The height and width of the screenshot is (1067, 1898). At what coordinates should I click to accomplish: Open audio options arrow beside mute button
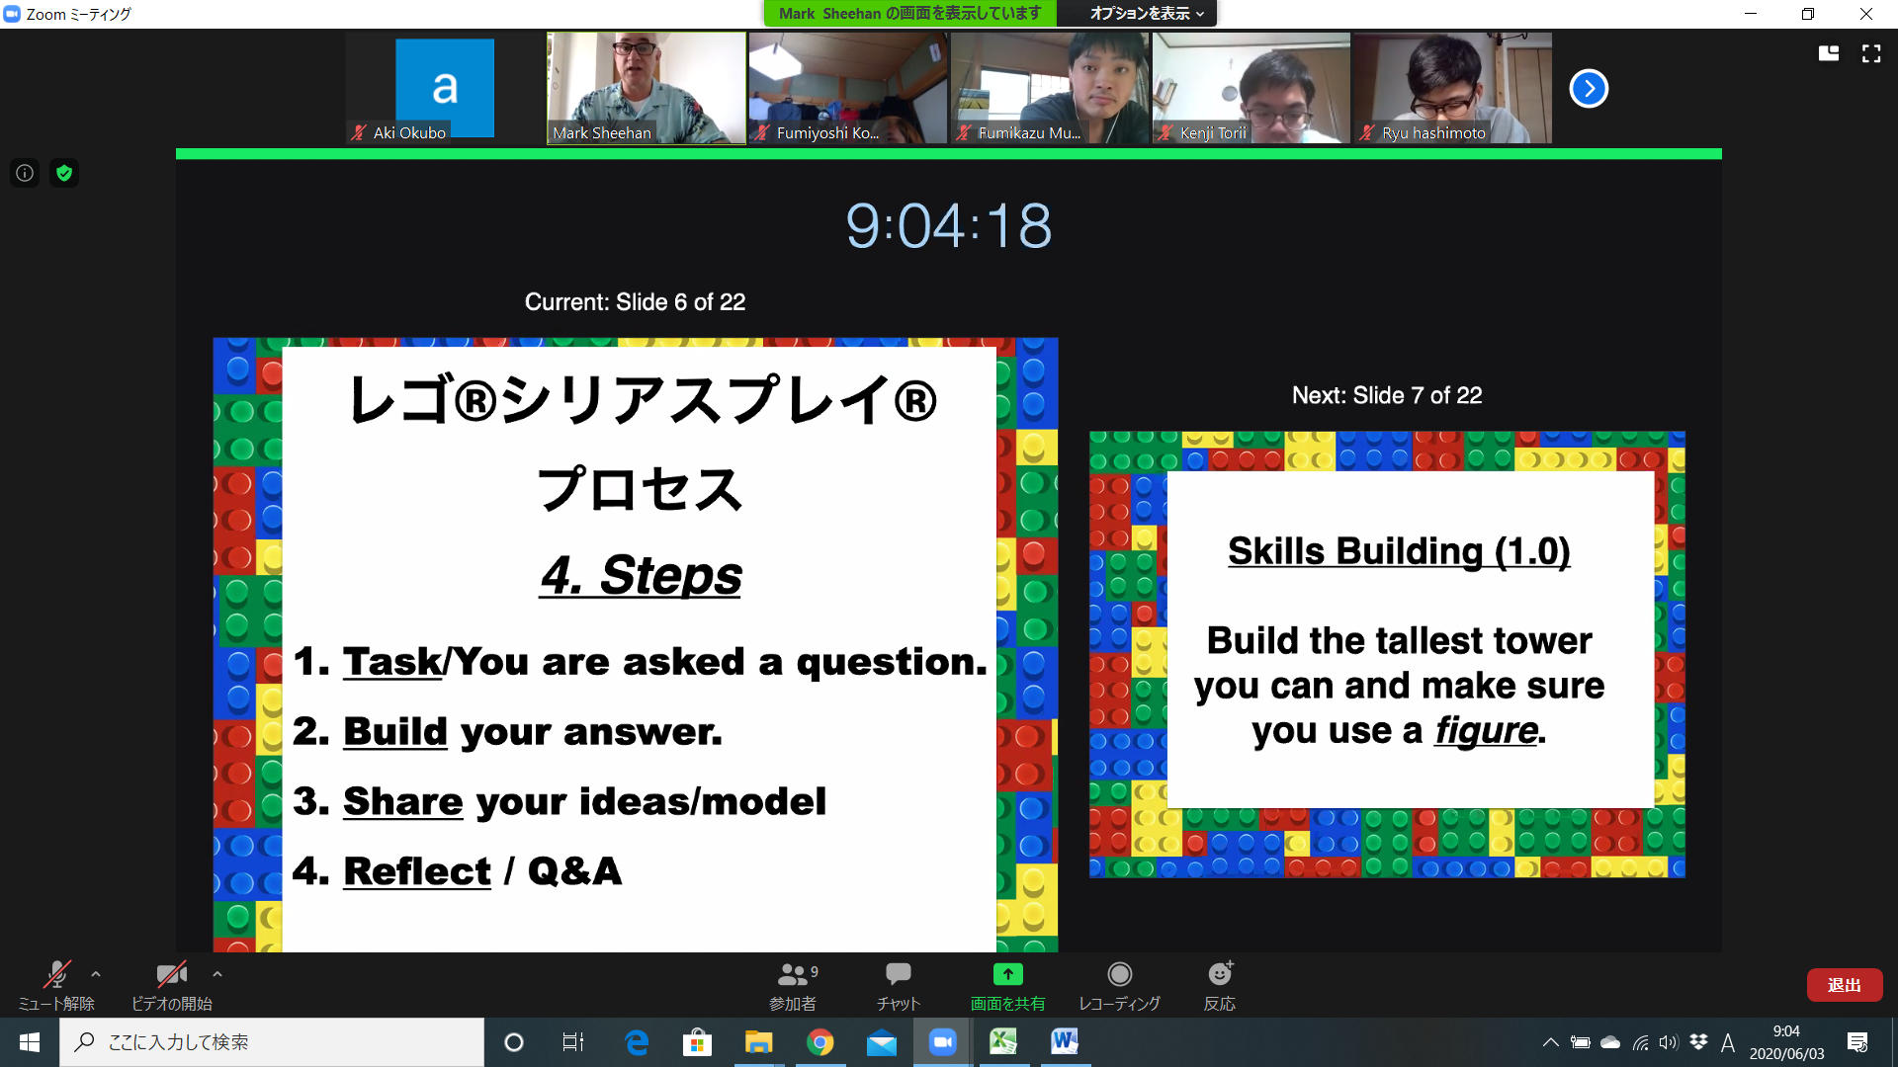pyautogui.click(x=96, y=974)
